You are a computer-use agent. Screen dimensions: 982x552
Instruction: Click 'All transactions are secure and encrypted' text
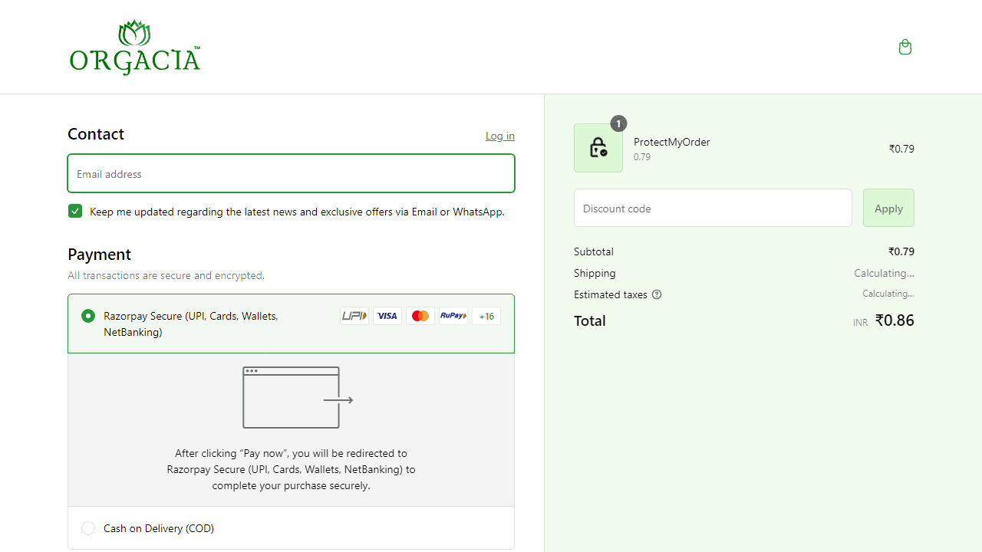pyautogui.click(x=166, y=275)
